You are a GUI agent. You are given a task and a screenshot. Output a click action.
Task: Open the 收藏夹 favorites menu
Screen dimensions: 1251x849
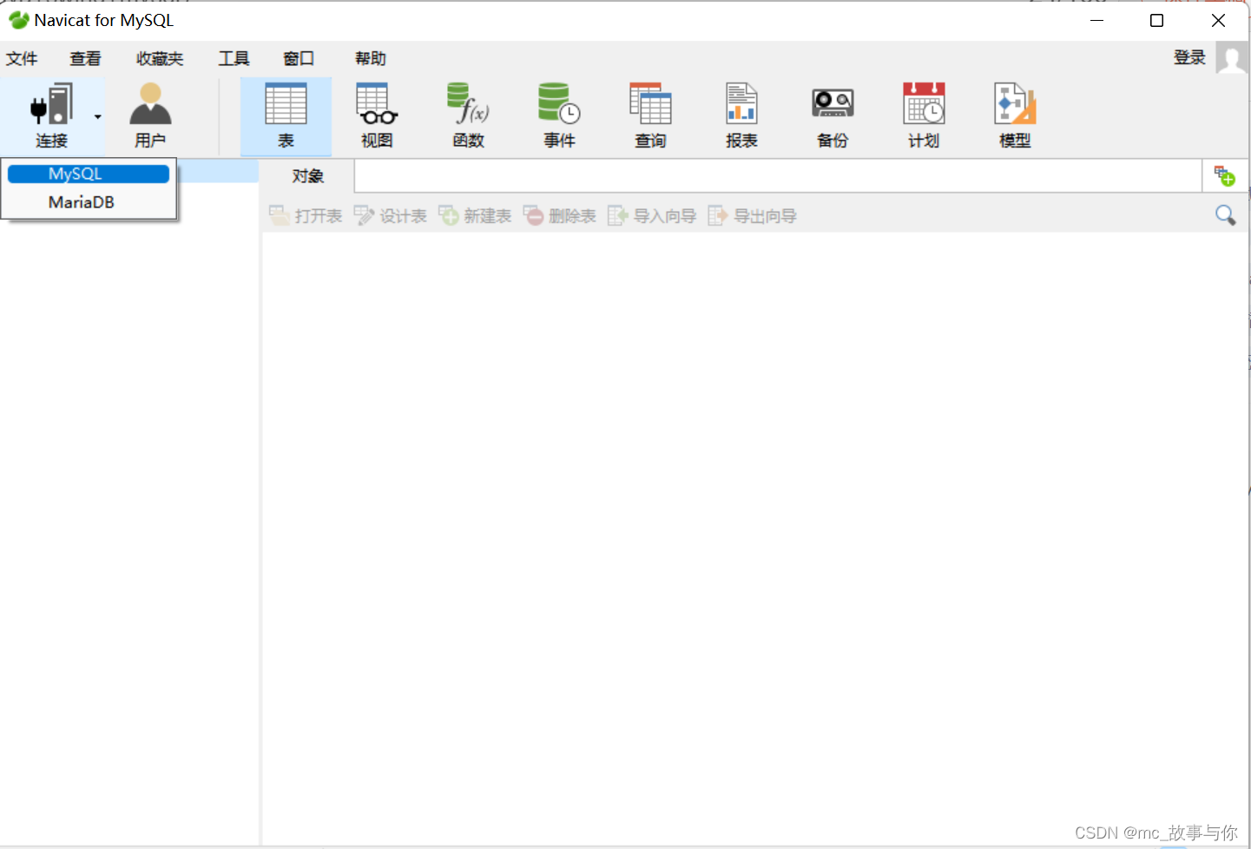pos(160,58)
